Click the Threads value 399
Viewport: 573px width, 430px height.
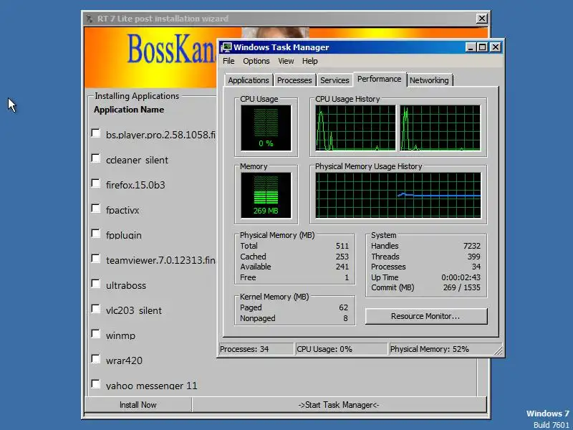(x=473, y=257)
